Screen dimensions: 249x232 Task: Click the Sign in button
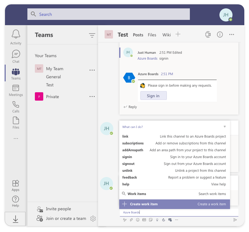[x=153, y=95]
